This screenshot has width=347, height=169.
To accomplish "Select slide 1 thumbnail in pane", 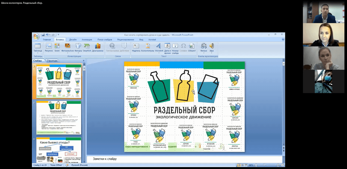I will coord(59,81).
